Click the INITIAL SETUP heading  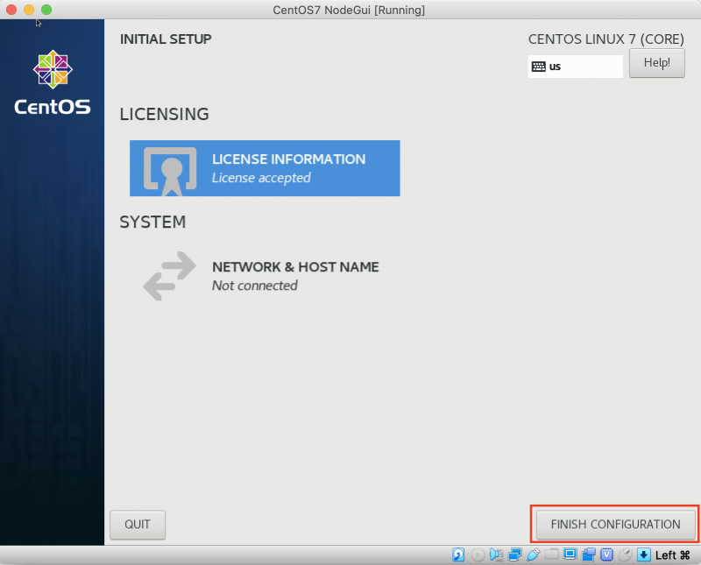point(166,39)
